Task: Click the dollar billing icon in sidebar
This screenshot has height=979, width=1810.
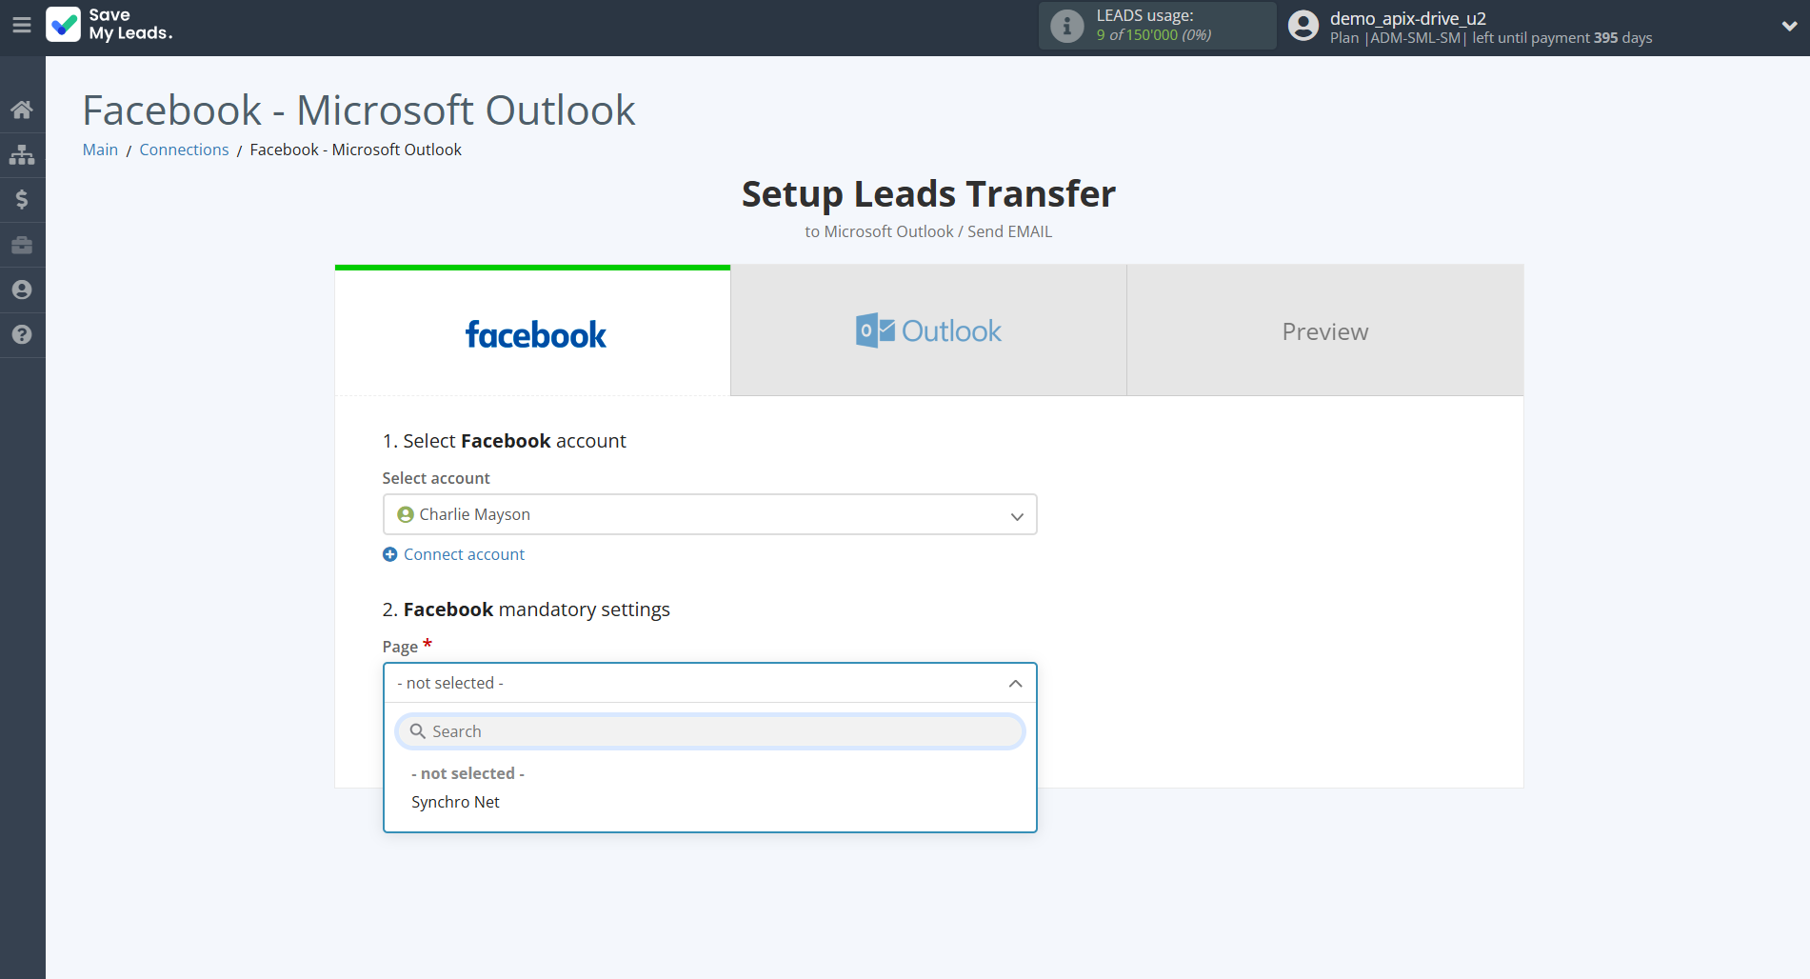Action: 22,199
